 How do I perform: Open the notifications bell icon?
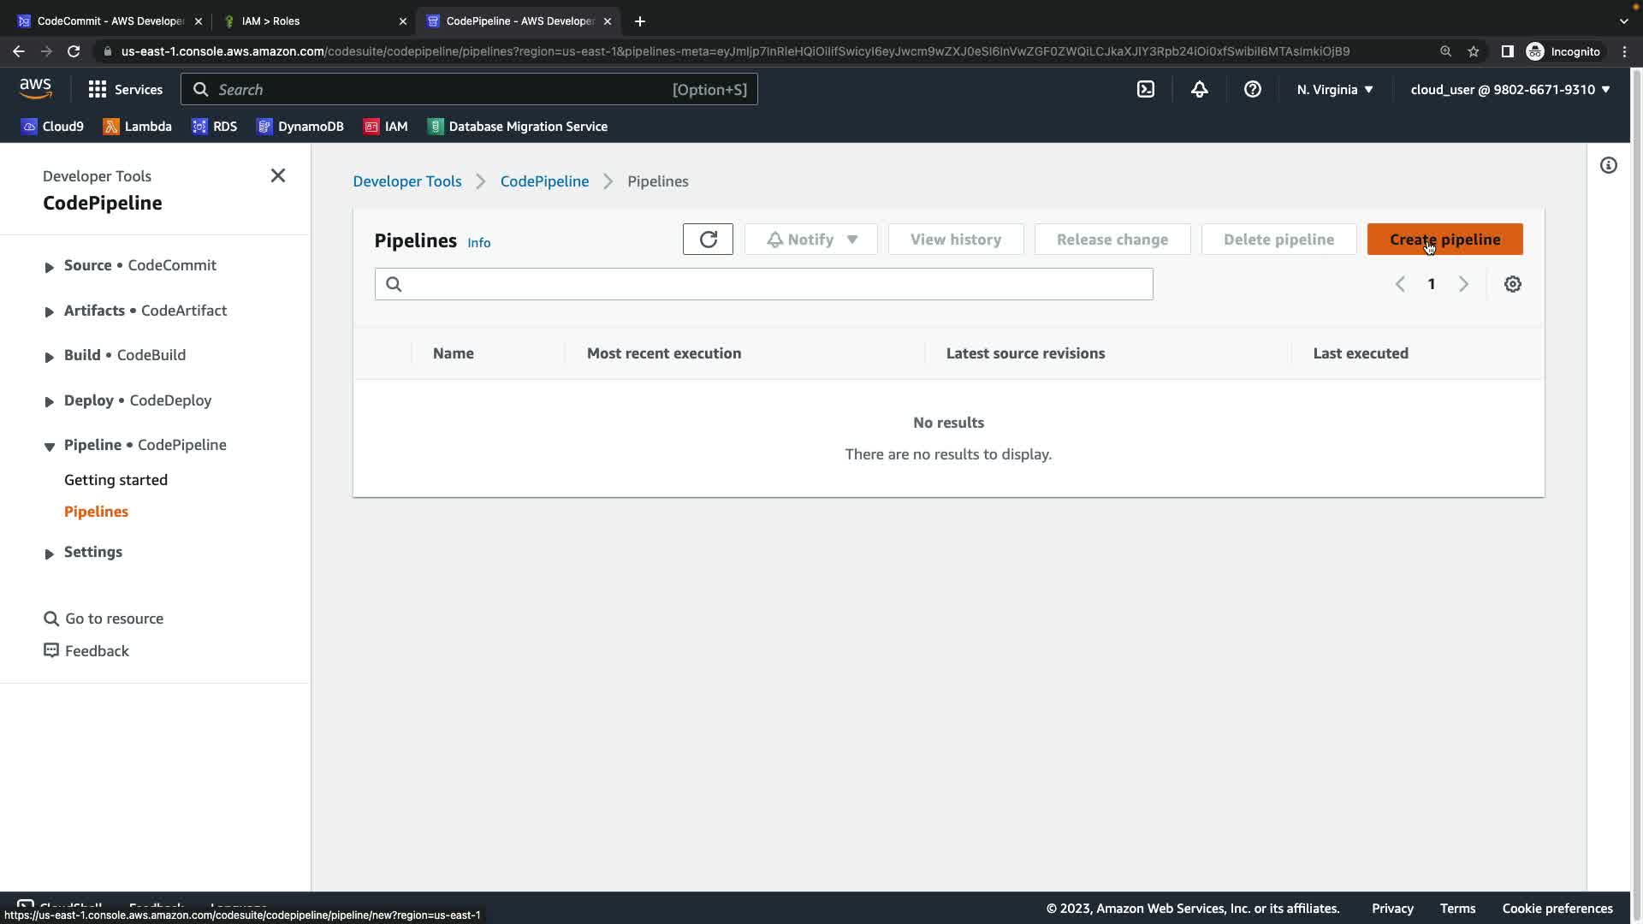(x=1199, y=89)
